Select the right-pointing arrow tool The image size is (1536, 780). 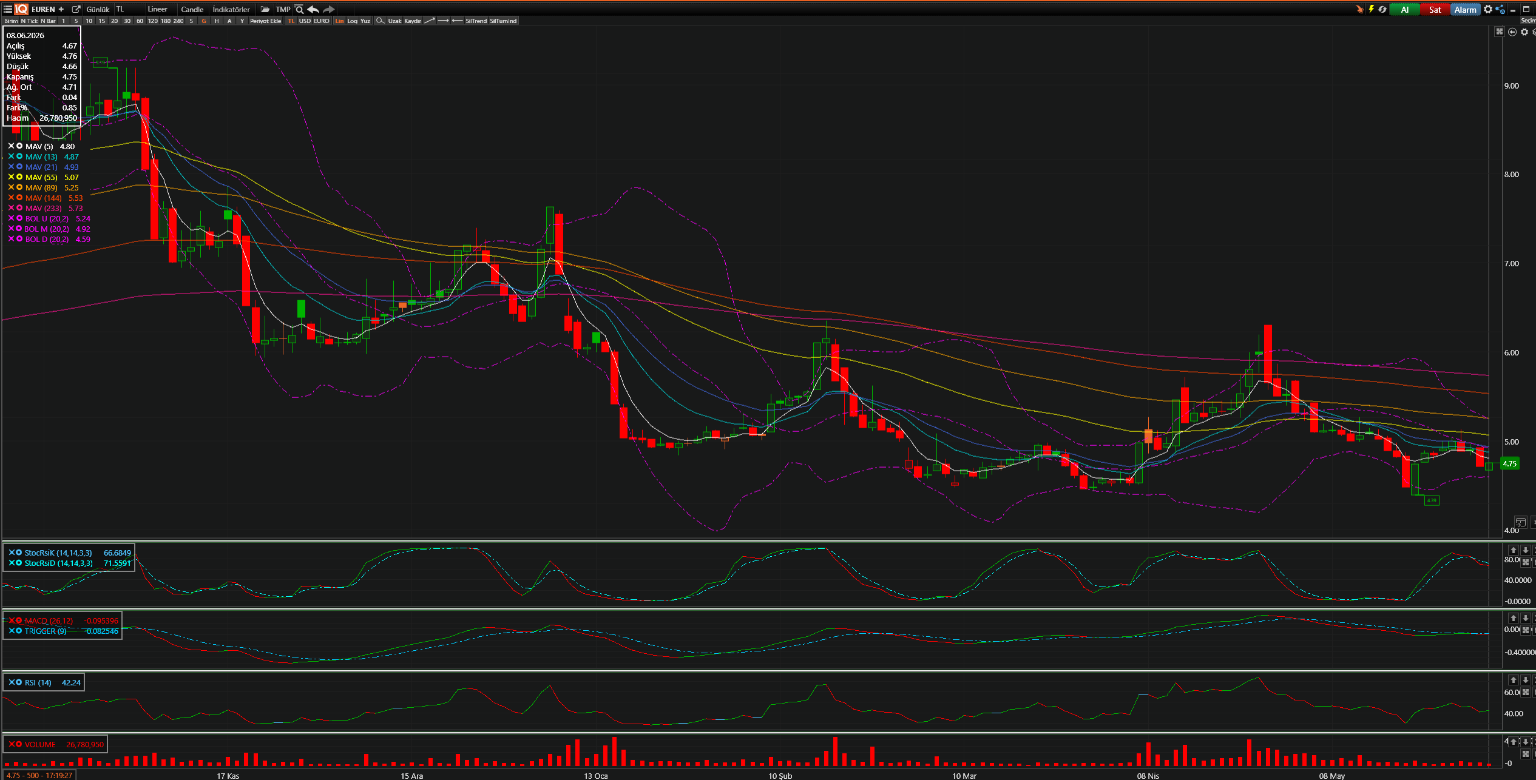pos(443,21)
